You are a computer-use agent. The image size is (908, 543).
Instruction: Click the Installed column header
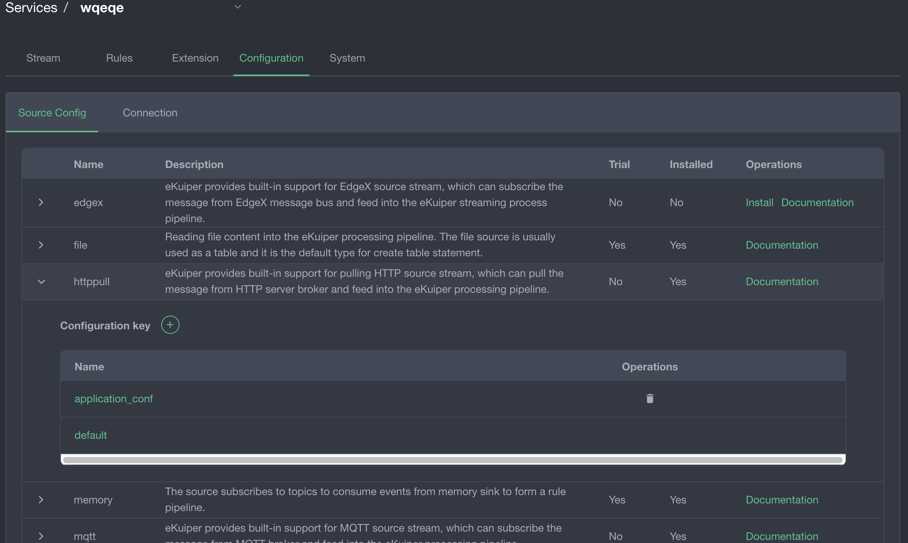pyautogui.click(x=691, y=164)
